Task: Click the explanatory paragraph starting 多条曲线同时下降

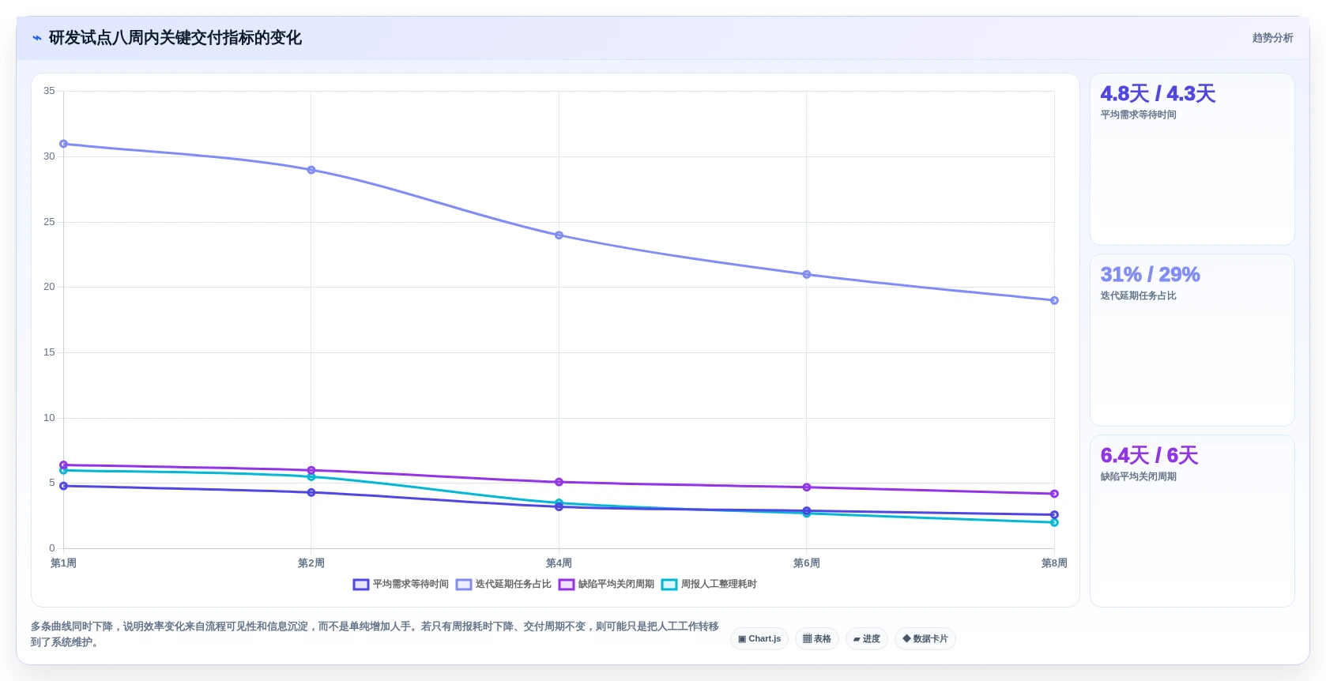Action: pos(375,634)
